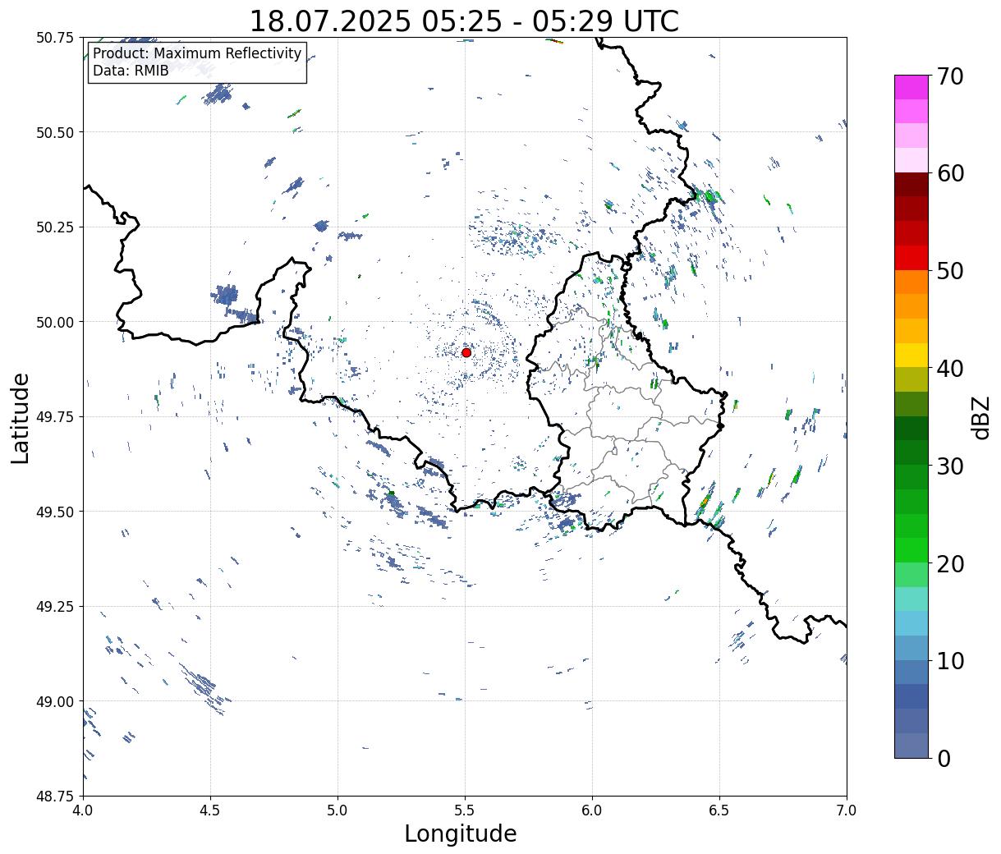Image resolution: width=1001 pixels, height=854 pixels.
Task: Click the colorbar tick label 50
Action: (949, 271)
